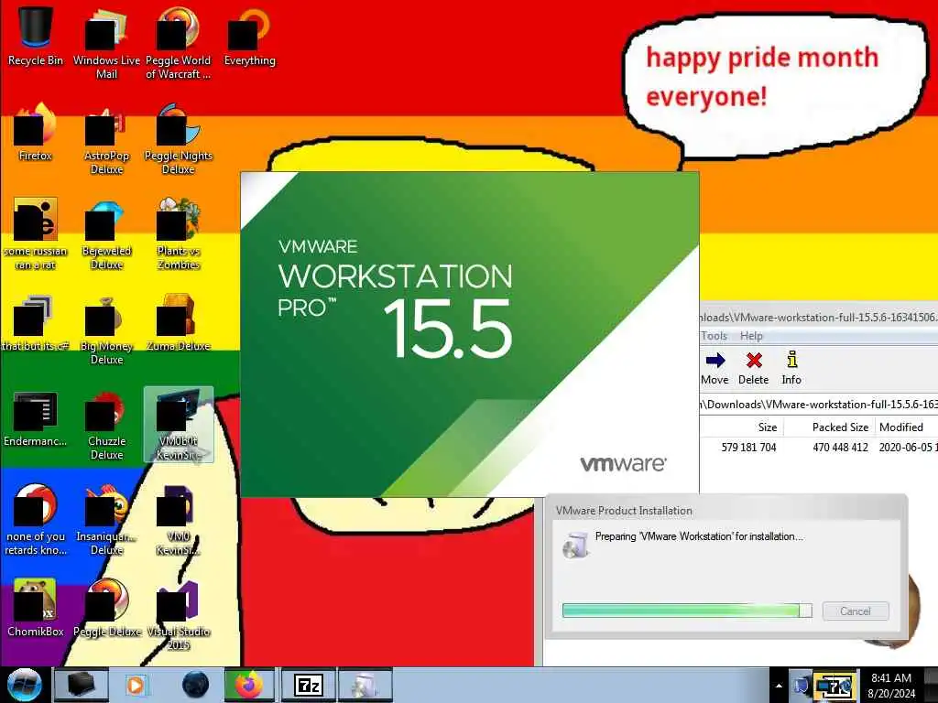Launch Zuma Deluxe shortcut
938x703 pixels.
[x=178, y=323]
